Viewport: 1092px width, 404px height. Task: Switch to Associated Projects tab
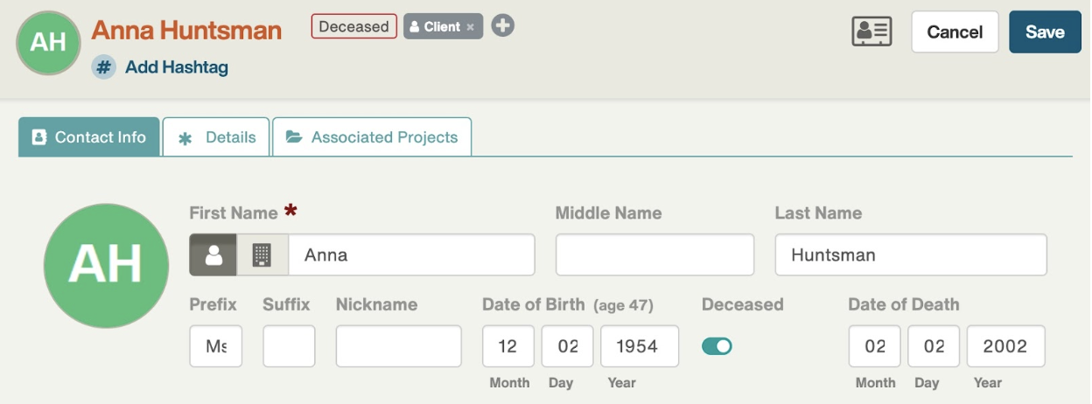point(372,137)
